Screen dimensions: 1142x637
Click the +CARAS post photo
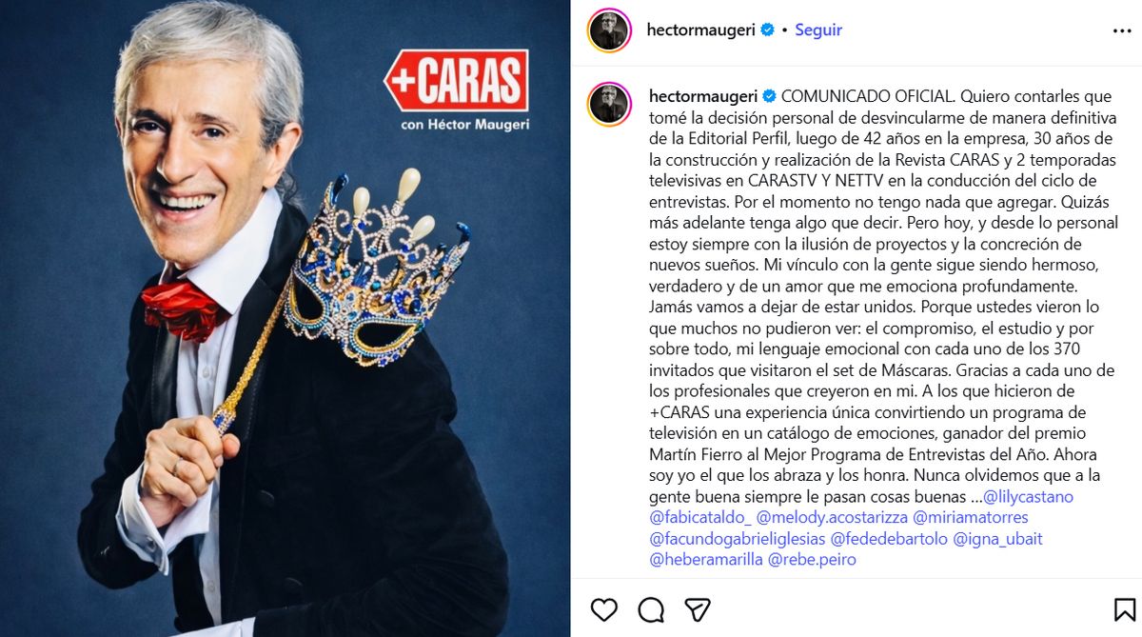(x=285, y=318)
